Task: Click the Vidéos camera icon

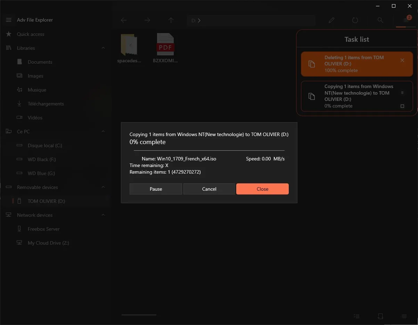Action: tap(20, 118)
